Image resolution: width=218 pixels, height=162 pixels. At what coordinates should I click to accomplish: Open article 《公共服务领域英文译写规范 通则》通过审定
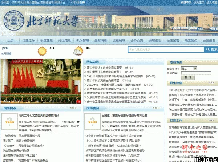click(113, 141)
